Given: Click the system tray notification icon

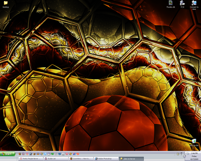Looking at the screenshot, I should (x=188, y=153).
